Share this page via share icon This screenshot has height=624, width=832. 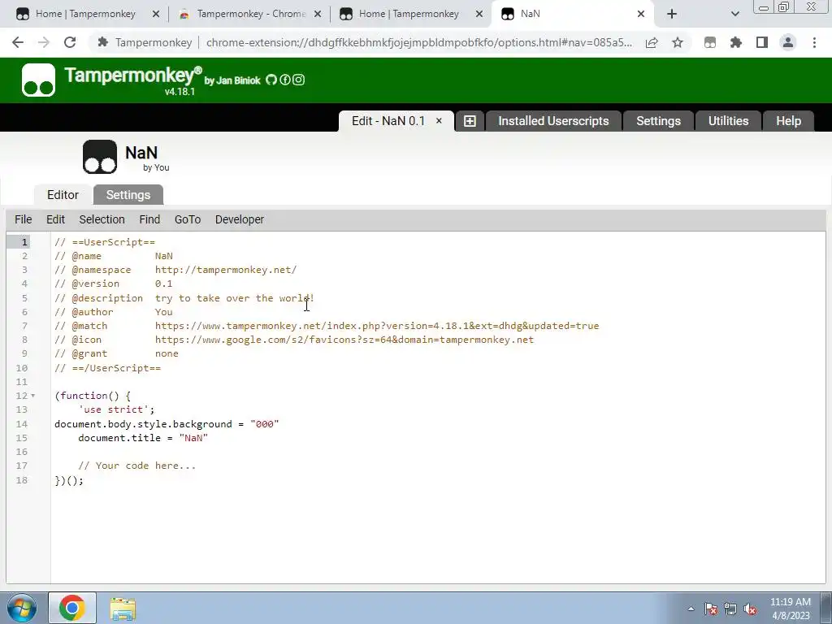click(x=652, y=42)
